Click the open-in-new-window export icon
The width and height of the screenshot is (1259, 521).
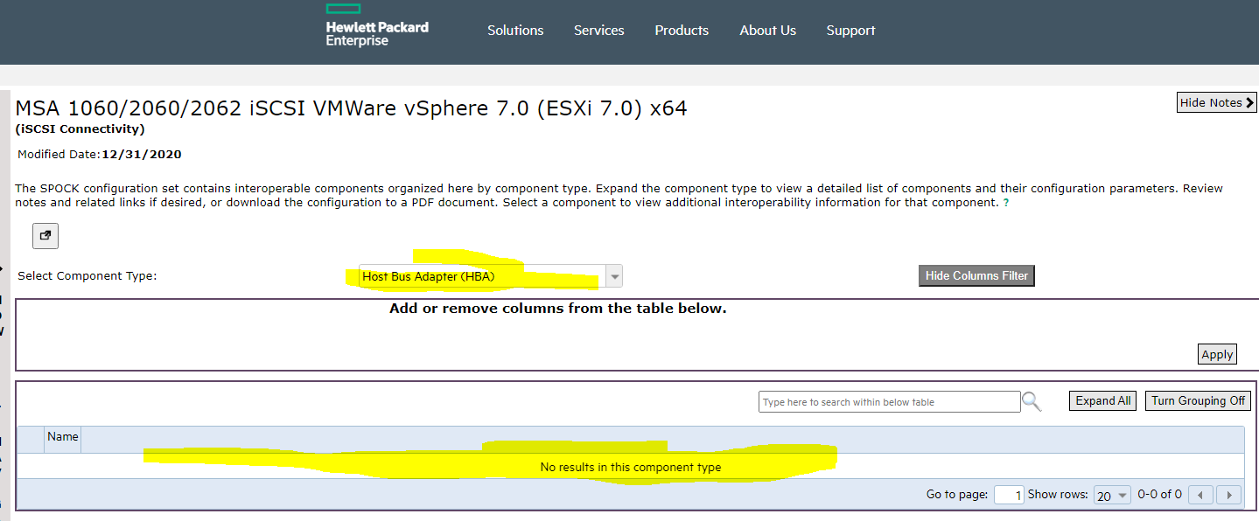coord(45,235)
